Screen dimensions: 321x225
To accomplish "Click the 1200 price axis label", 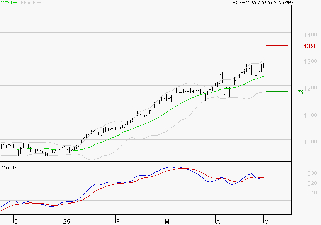I will pos(310,88).
